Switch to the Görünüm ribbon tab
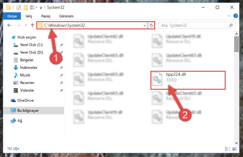The height and width of the screenshot is (157, 243). (x=66, y=16)
